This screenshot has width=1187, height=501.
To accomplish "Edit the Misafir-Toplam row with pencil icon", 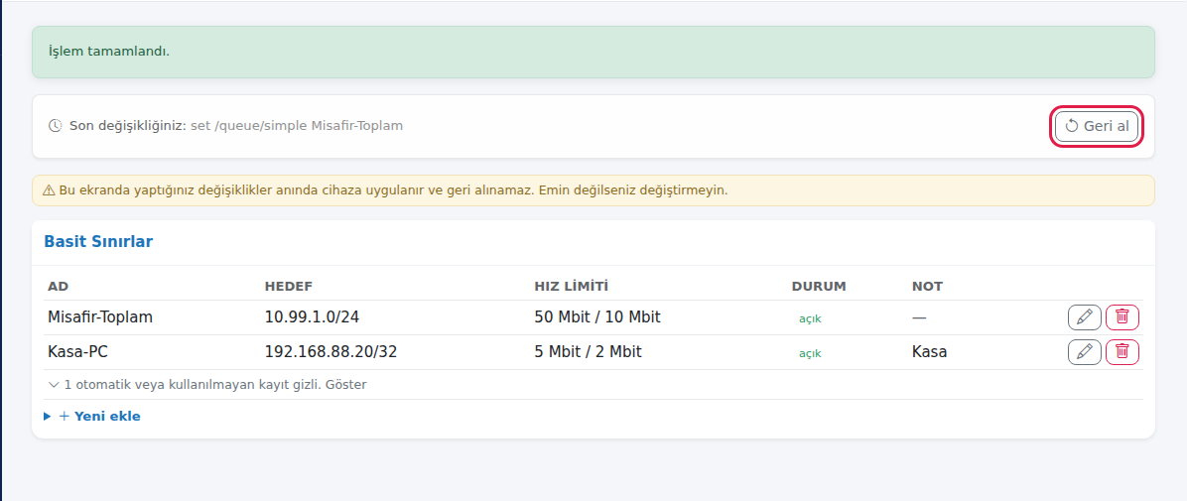I will [x=1084, y=317].
